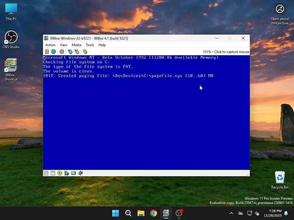Click 86Box window title bar icon
The height and width of the screenshot is (220, 294).
pyautogui.click(x=46, y=38)
